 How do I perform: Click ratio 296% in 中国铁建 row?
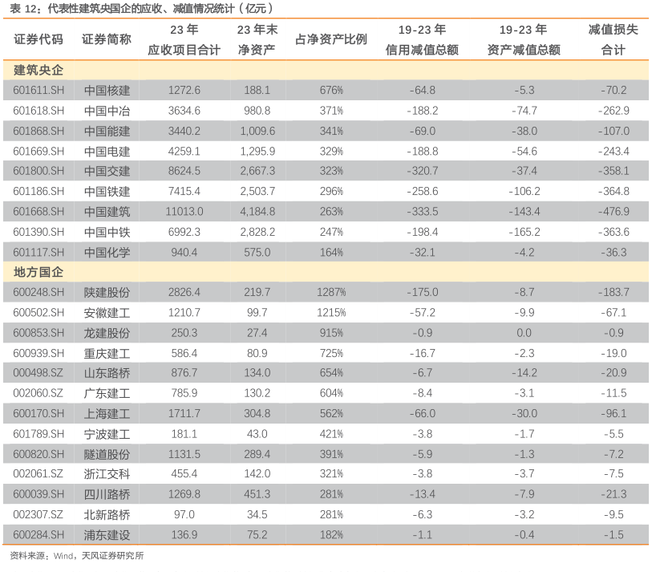click(331, 192)
